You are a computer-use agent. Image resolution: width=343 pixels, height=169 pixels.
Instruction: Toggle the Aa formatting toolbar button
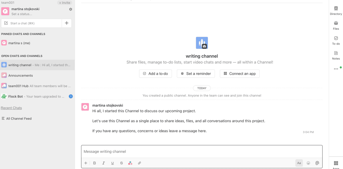point(299,163)
